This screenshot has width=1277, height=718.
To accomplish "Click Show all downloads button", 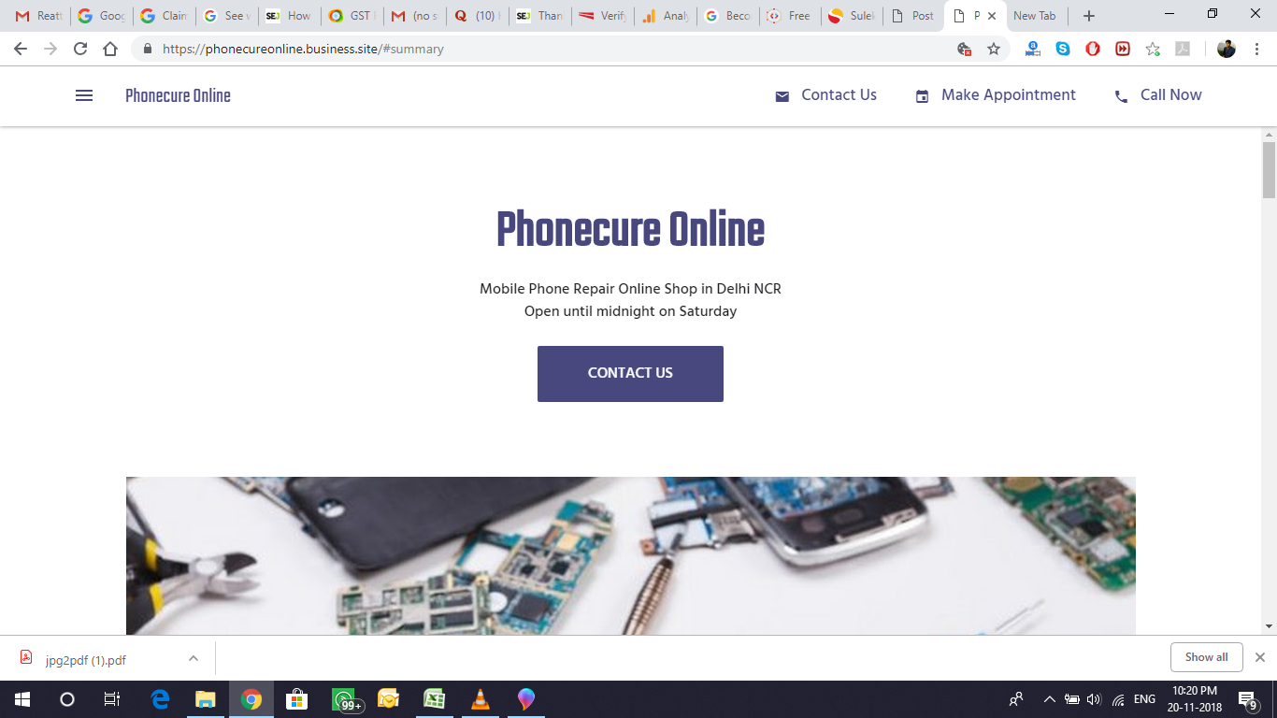I will (1206, 657).
